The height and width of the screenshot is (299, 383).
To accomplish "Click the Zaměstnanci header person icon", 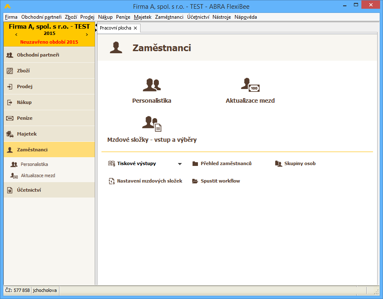I will coord(116,47).
